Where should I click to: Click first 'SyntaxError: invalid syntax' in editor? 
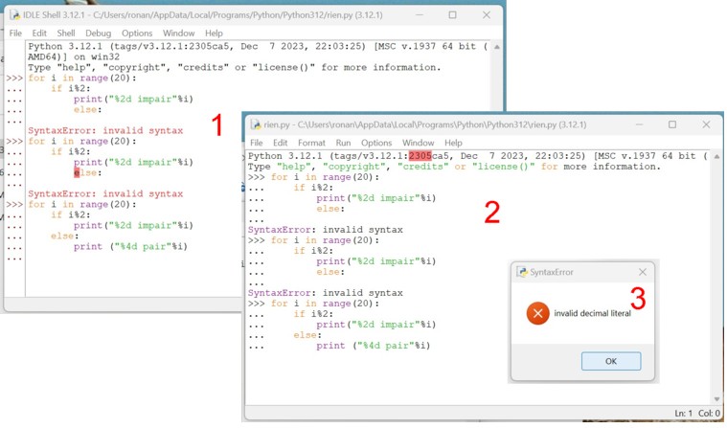pyautogui.click(x=325, y=230)
